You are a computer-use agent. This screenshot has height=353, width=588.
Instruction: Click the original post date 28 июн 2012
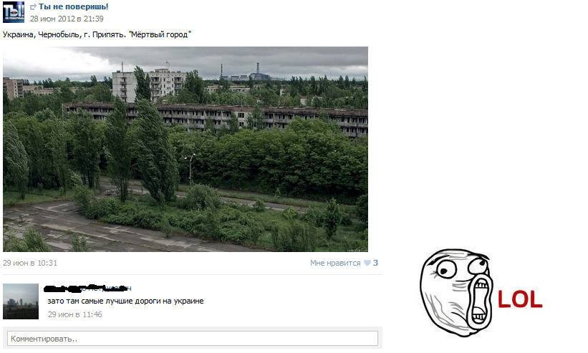67,19
